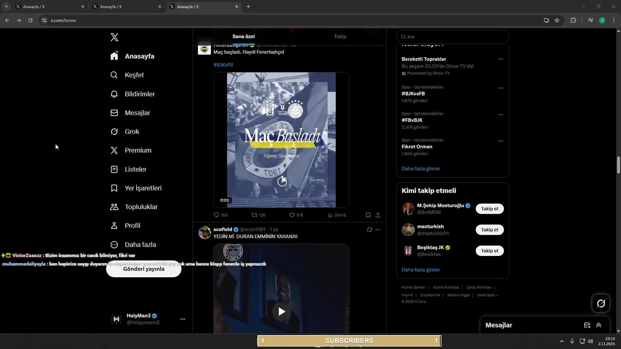The width and height of the screenshot is (621, 349).
Task: Open options for #BJKvsFB trend
Action: point(501,88)
